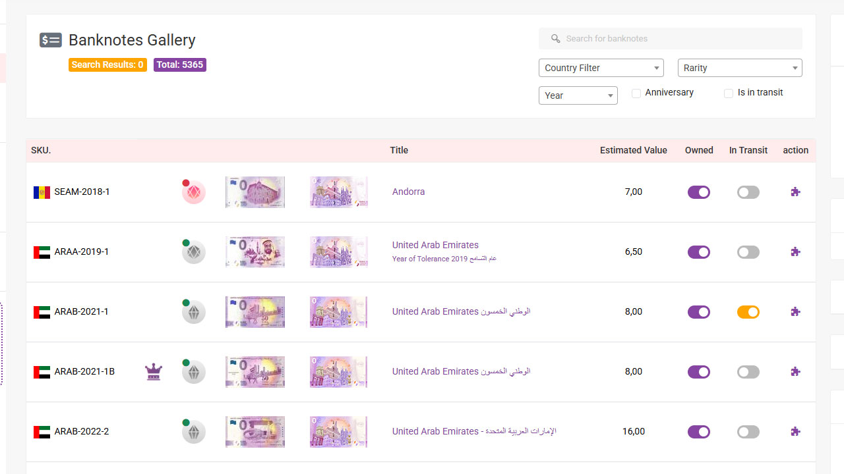Screen dimensions: 844x474
Task: Toggle Owned switch for Andorra banknote
Action: pos(698,192)
